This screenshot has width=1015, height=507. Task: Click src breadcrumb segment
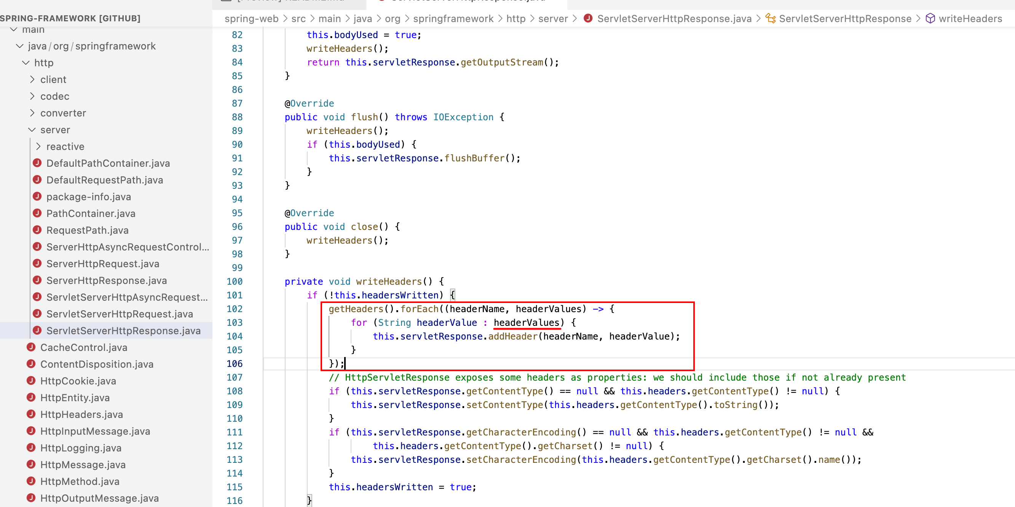pos(298,19)
